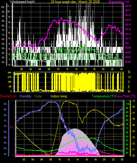
Task: Click the 18 hour mark on bottom graph
Action: click(x=95, y=159)
